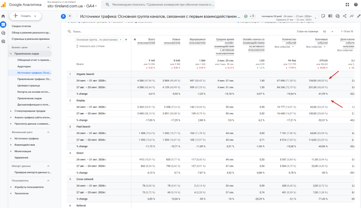
Task: Click ПОКАЗАТЬ ВСЕ СТРОКИ
Action: pyautogui.click(x=90, y=46)
